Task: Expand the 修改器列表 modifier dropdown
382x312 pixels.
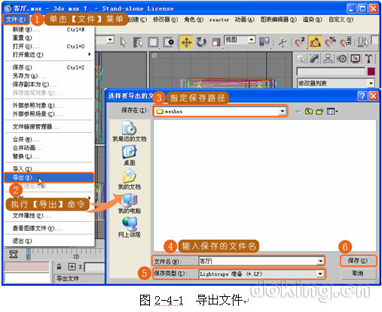Action: click(x=371, y=83)
